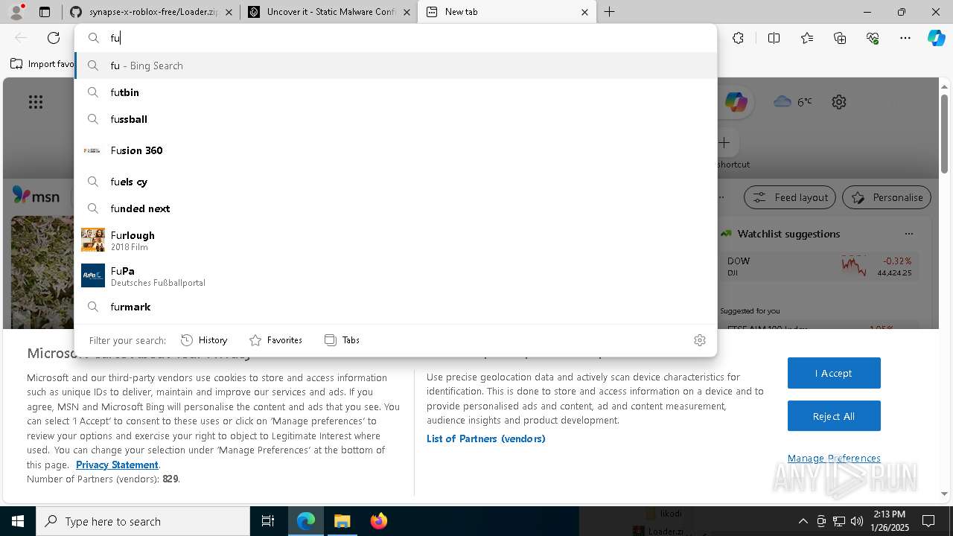Select the 'FuPa Deutsches Fußballportal' suggestion

pyautogui.click(x=395, y=275)
